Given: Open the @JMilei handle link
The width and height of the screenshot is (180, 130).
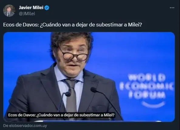Looking at the screenshot, I should pos(27,14).
